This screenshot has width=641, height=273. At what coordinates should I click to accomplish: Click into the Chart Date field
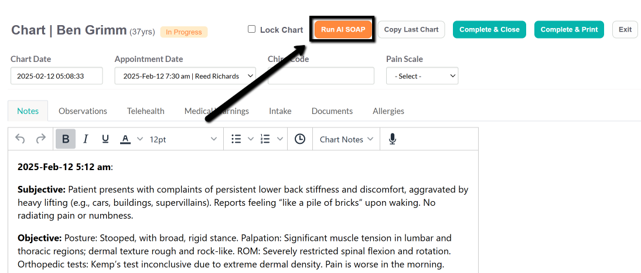56,76
